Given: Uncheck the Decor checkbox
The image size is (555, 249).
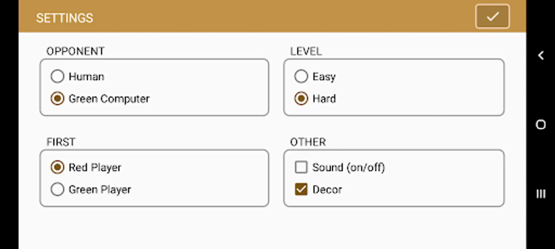Looking at the screenshot, I should [x=301, y=189].
